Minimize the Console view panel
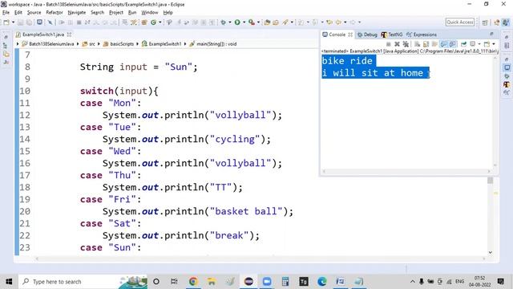 491,34
